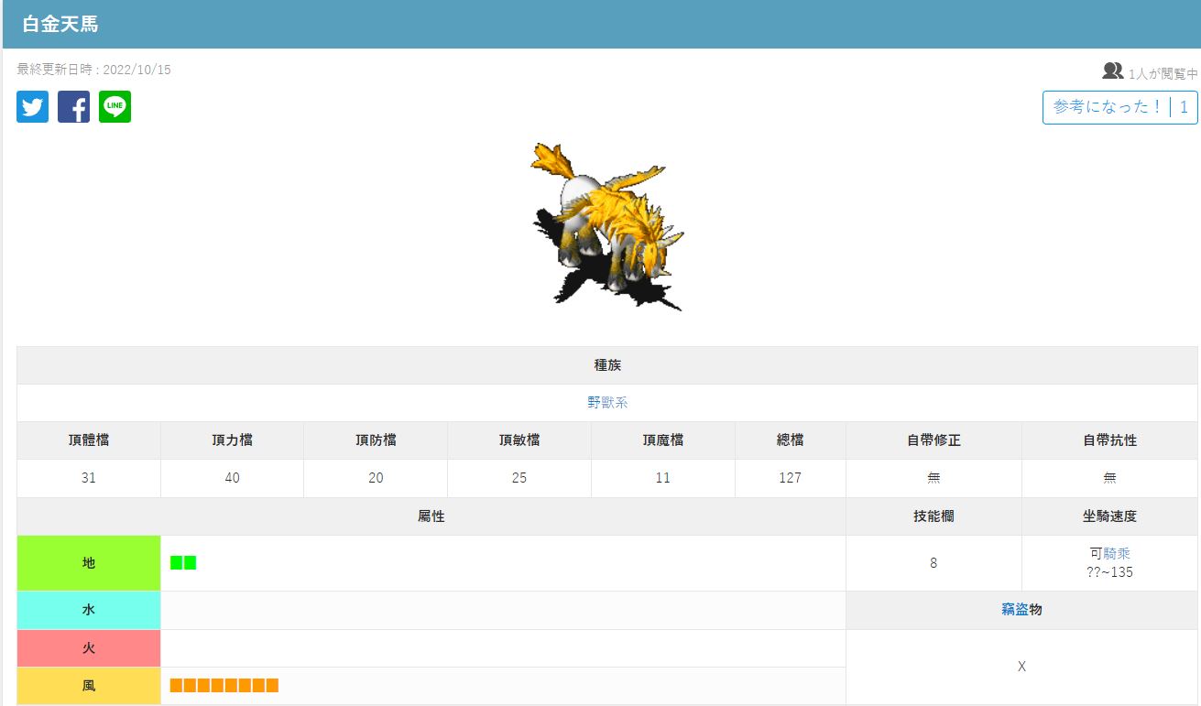
Task: Click the value 20 under 頂防檔
Action: click(x=376, y=478)
